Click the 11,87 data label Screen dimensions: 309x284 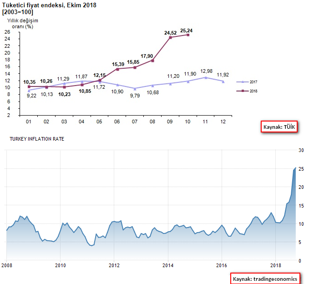coord(81,76)
